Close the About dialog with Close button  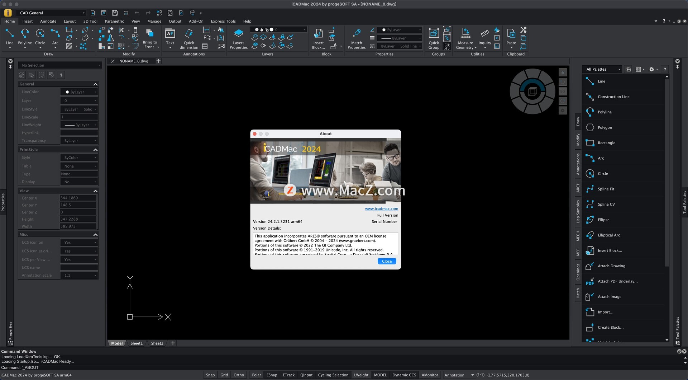387,261
